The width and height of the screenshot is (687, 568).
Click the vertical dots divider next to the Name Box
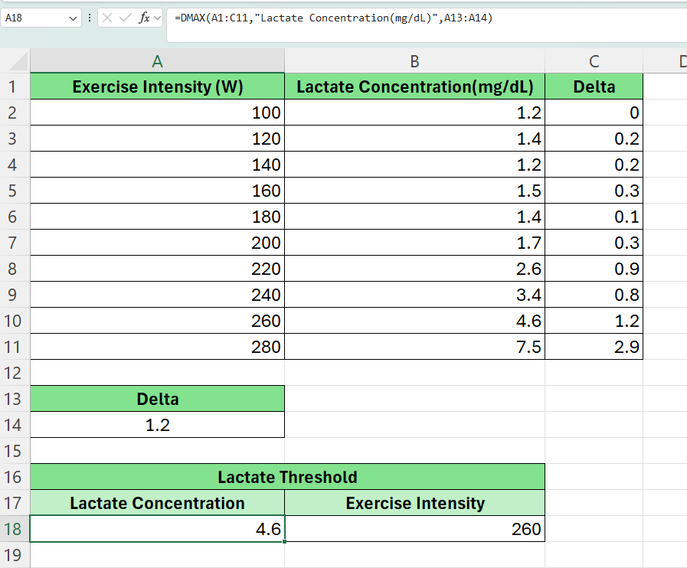tap(90, 17)
